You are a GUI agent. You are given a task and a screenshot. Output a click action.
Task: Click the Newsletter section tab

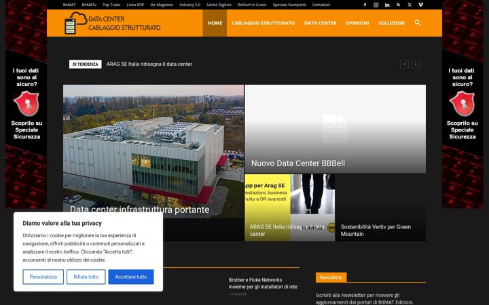point(331,277)
